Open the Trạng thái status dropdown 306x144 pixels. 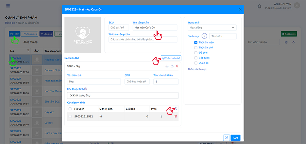pos(212,28)
